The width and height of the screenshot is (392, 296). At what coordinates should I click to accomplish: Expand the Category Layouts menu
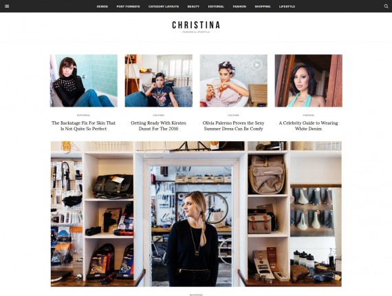pyautogui.click(x=164, y=6)
